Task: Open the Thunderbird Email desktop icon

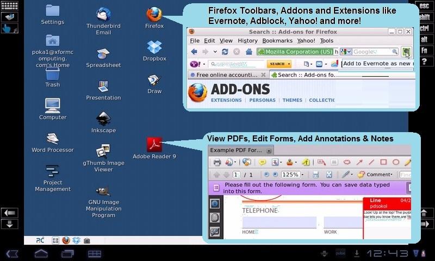Action: (x=103, y=16)
